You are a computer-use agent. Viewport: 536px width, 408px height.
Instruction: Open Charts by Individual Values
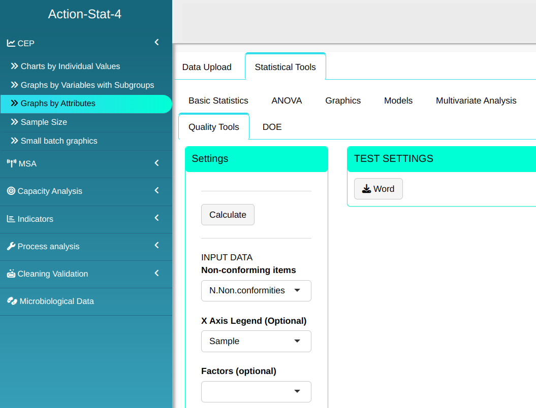point(70,66)
